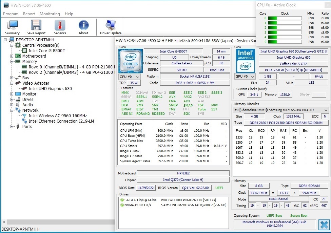331x233 pixels.
Task: Select Memory Row: 0 ChannelB/DIMM1 entry
Action: point(71,67)
